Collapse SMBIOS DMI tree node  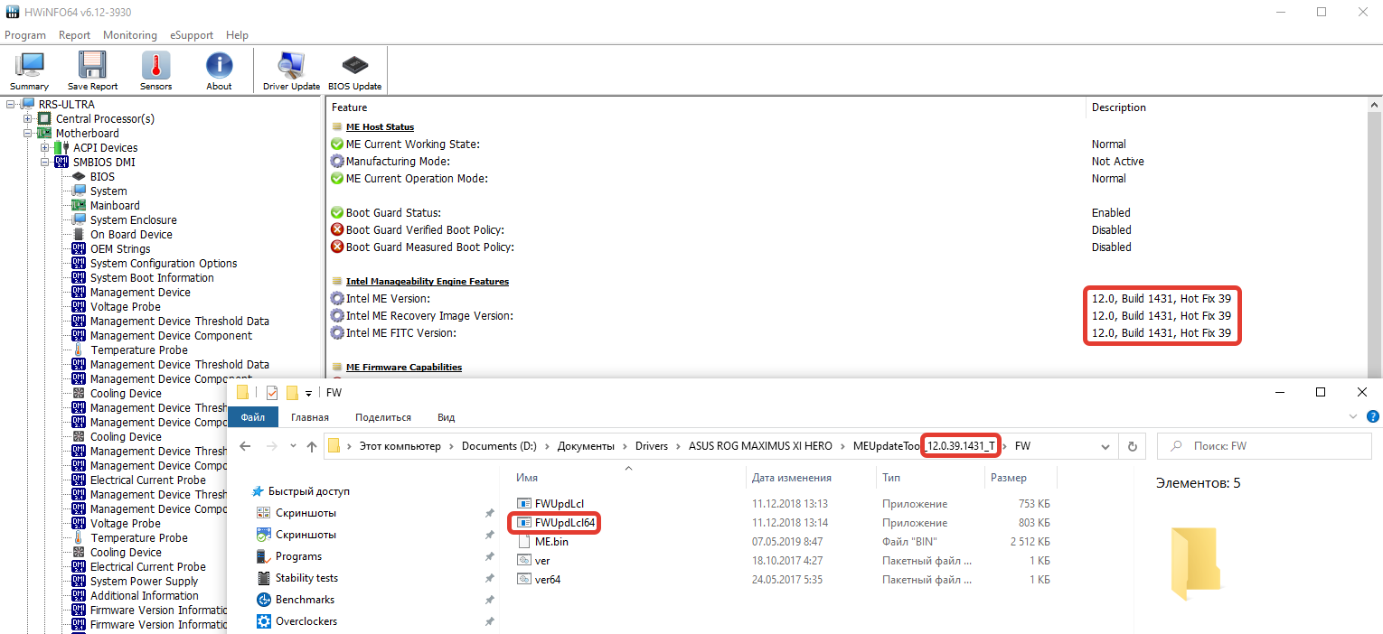click(44, 163)
